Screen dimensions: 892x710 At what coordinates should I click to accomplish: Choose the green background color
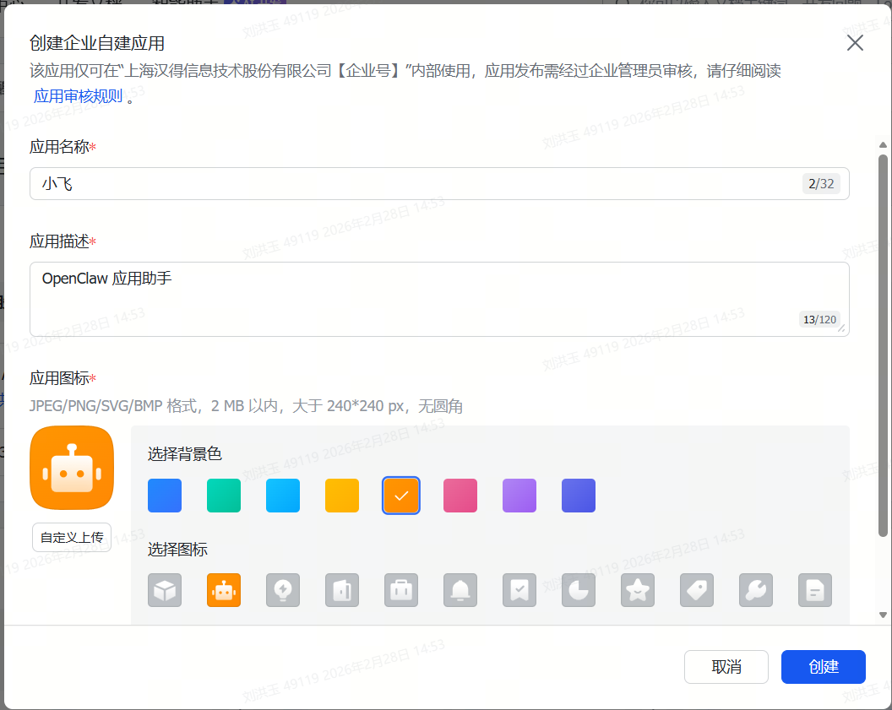pos(224,496)
